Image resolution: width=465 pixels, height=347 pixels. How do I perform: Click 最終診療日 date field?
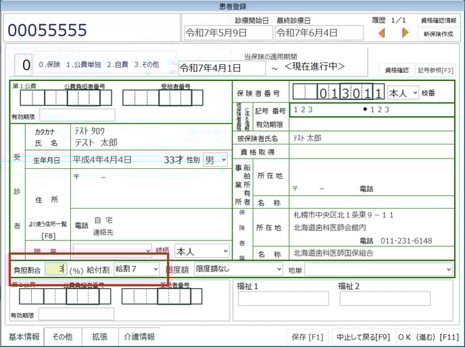tap(319, 32)
